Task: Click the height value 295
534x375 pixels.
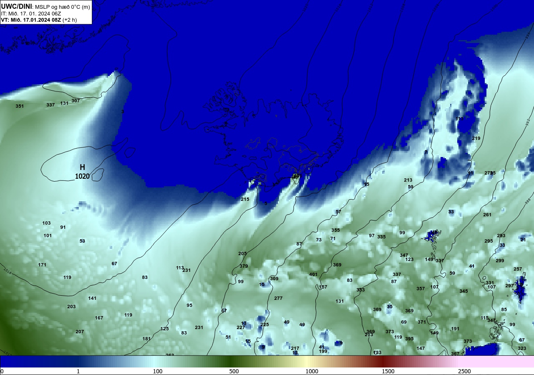Action: click(489, 241)
